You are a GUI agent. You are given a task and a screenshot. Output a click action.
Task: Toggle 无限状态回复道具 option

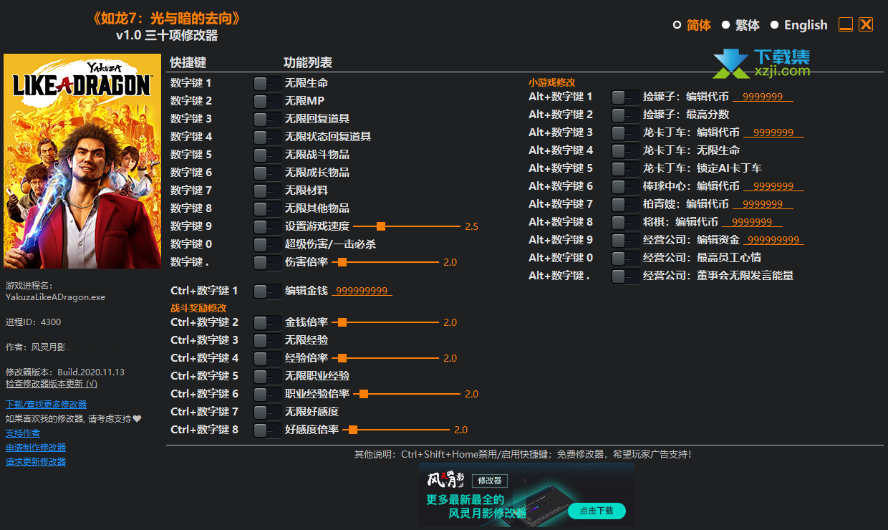click(267, 137)
